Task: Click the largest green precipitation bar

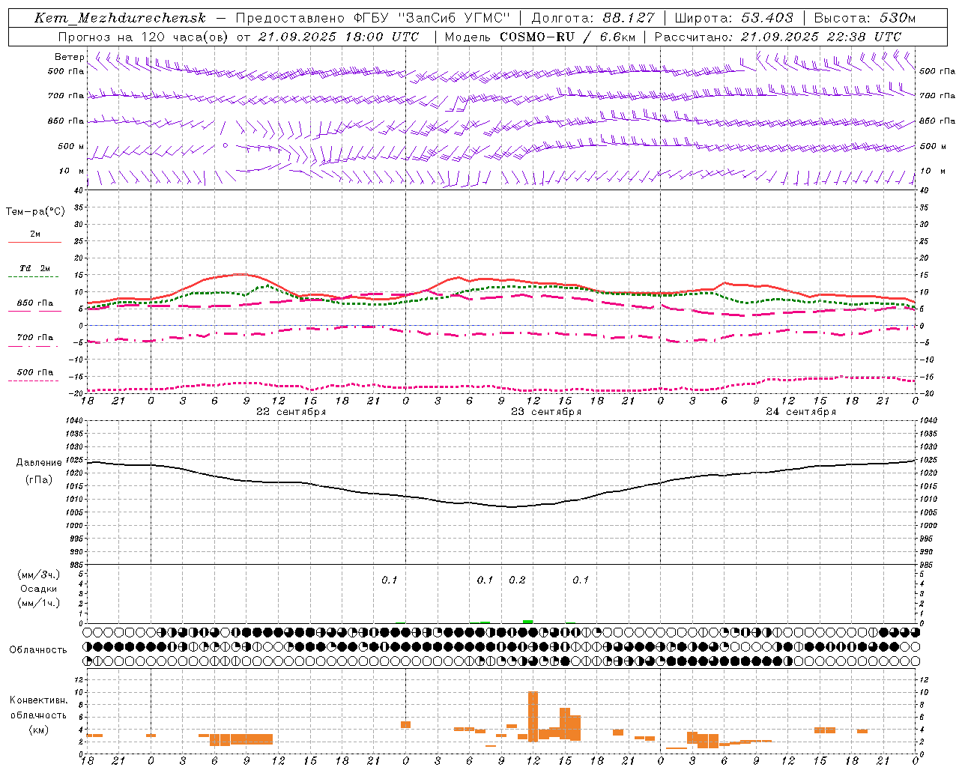Action: (x=528, y=622)
